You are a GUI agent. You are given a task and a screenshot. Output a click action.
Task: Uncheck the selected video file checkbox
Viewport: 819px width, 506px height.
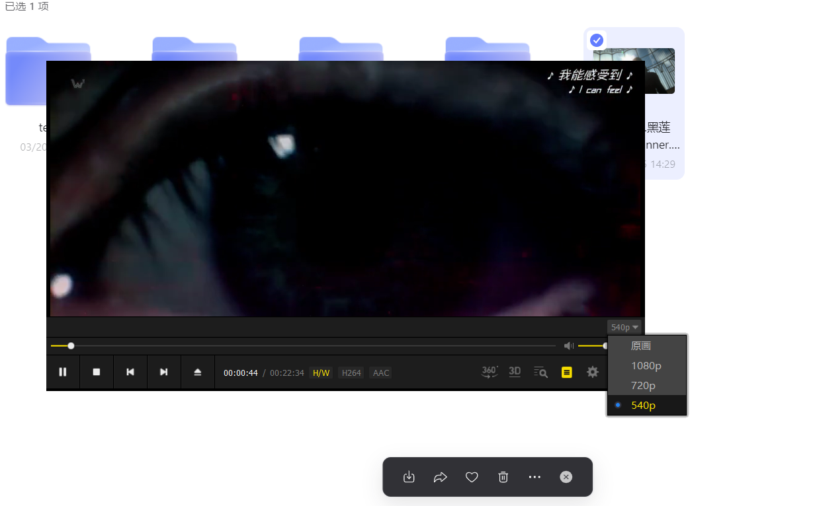click(x=597, y=40)
